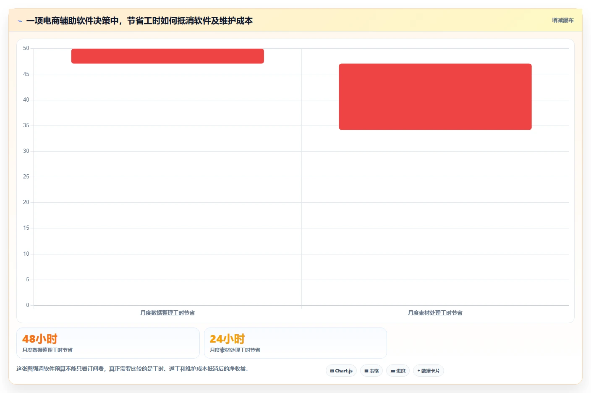Click the y-axis value 50
591x393 pixels.
point(26,48)
